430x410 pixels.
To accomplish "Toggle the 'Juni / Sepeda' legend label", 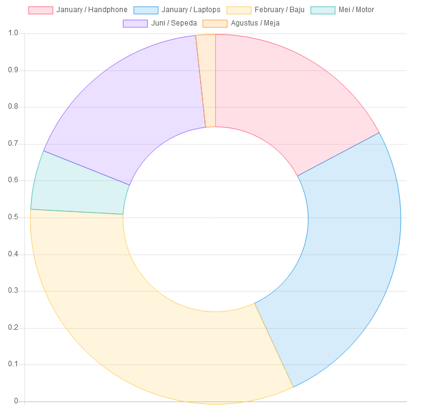I will (174, 23).
